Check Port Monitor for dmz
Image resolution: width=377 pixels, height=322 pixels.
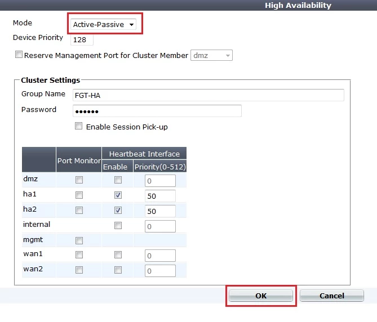[79, 180]
